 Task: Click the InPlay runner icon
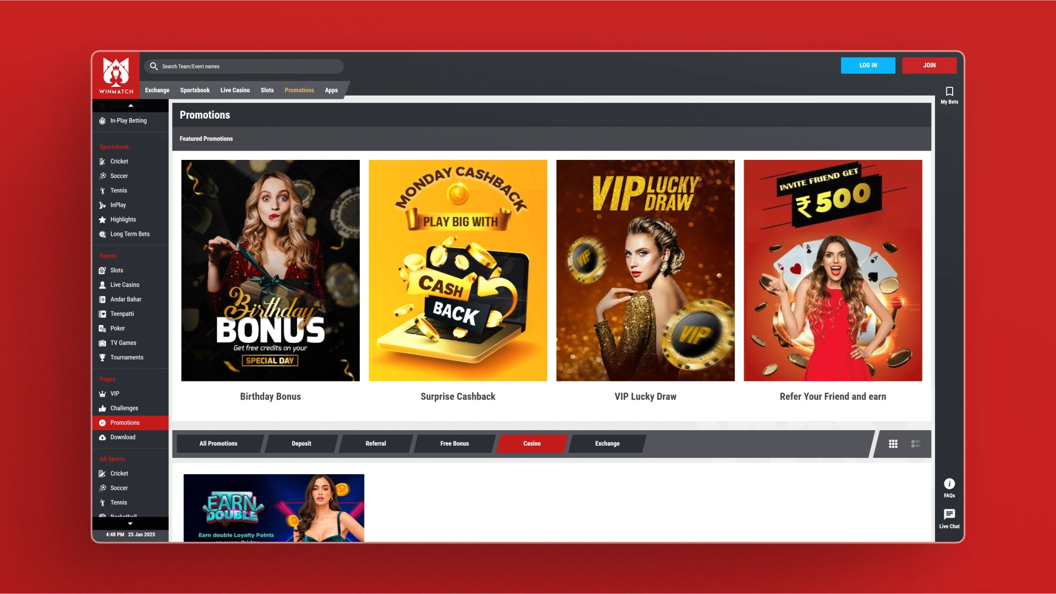point(102,206)
